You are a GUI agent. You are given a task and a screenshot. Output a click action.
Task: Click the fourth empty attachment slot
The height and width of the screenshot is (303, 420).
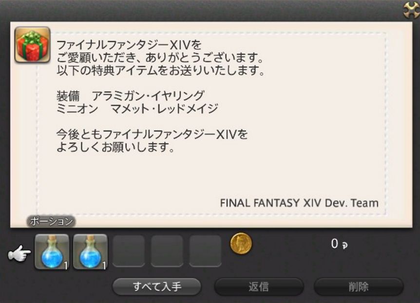point(167,251)
